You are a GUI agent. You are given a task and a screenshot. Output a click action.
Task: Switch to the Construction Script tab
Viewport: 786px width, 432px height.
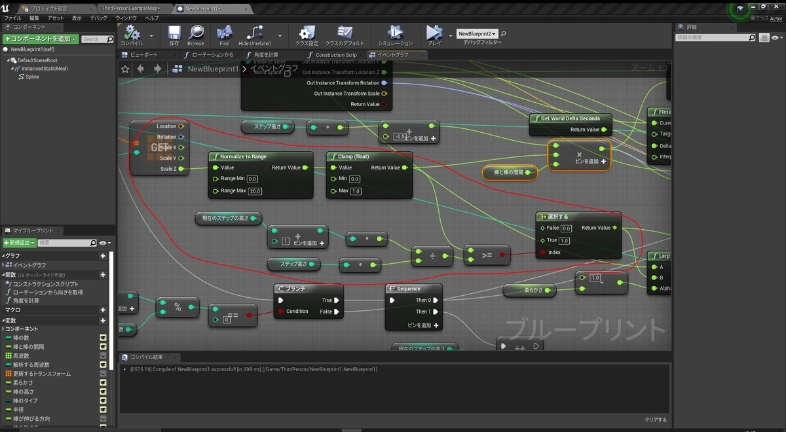336,55
